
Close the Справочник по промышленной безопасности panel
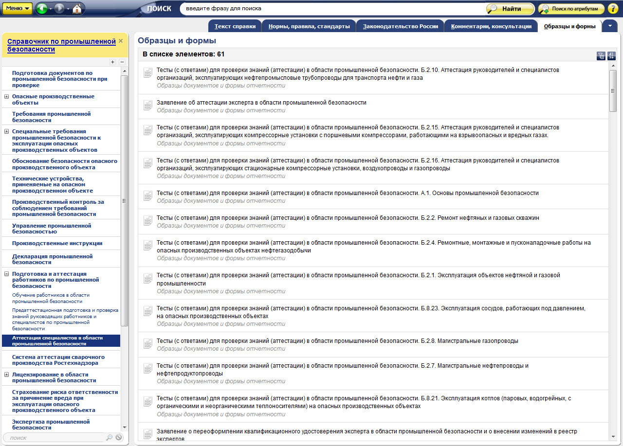coord(121,41)
